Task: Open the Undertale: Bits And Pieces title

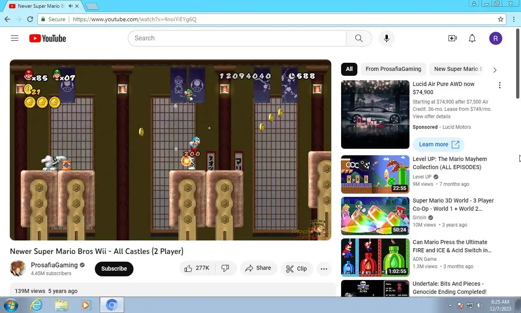Action: pyautogui.click(x=449, y=288)
